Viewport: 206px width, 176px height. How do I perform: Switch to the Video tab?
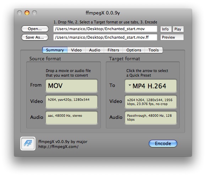76,50
